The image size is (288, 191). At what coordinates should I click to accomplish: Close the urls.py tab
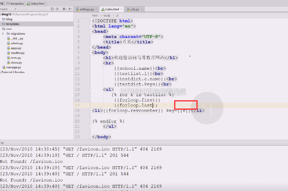point(142,9)
